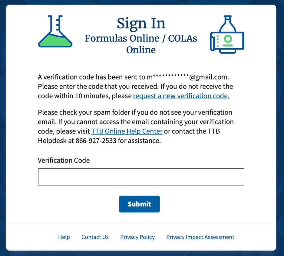Click the Sign In heading
Image resolution: width=284 pixels, height=256 pixels.
[141, 24]
